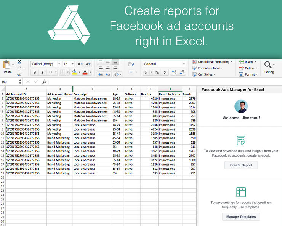Open the Format as Table menu
This screenshot has height=226, width=282.
coord(210,68)
